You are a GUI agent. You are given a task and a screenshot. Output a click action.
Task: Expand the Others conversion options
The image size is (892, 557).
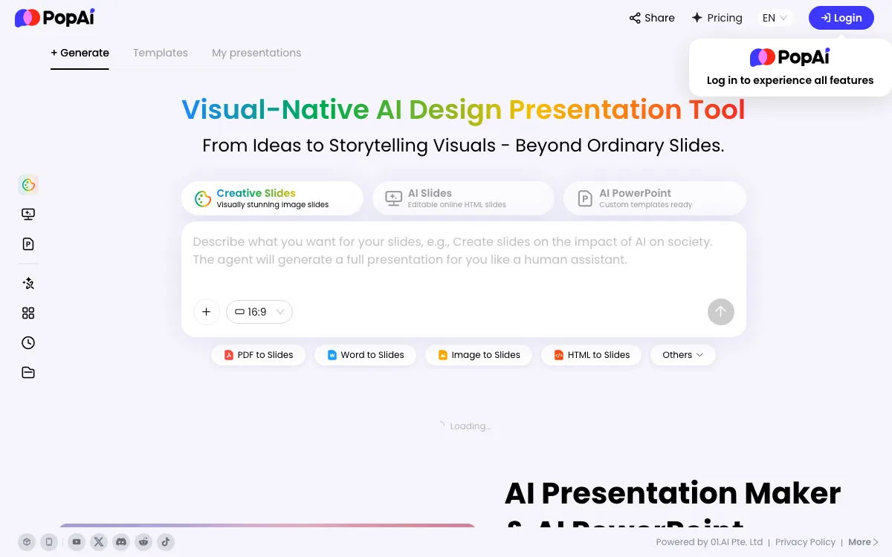[683, 355]
